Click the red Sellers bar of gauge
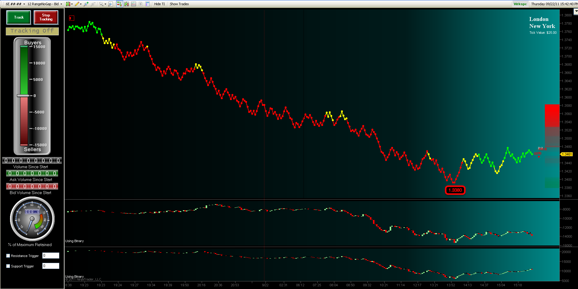Screen dimensions: 578x289 click(24, 121)
